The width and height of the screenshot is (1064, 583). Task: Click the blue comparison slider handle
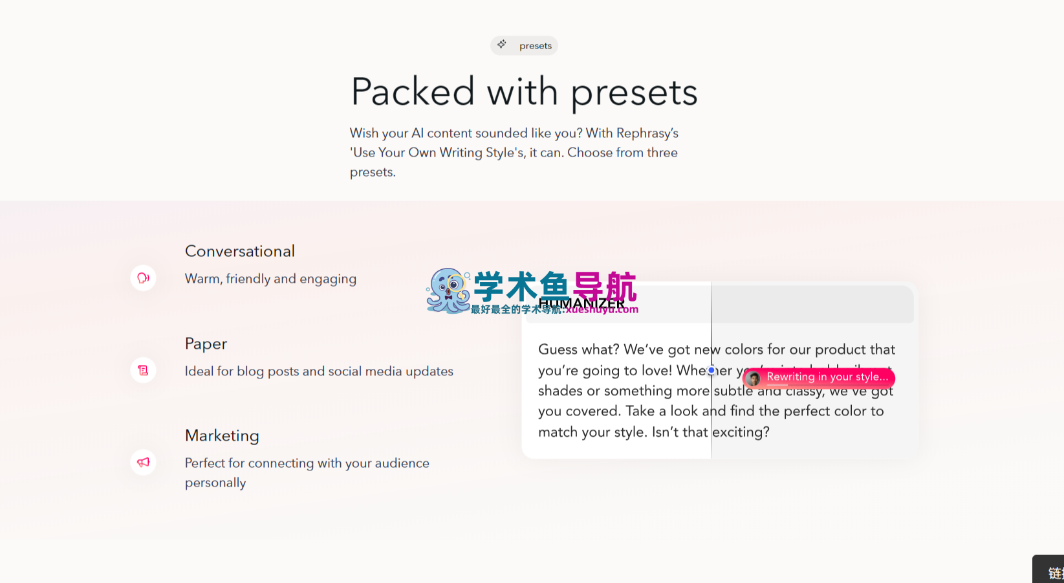(x=711, y=370)
